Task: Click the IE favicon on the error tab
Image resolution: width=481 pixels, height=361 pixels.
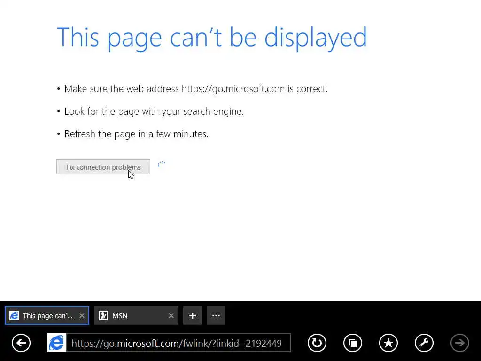Action: click(14, 315)
